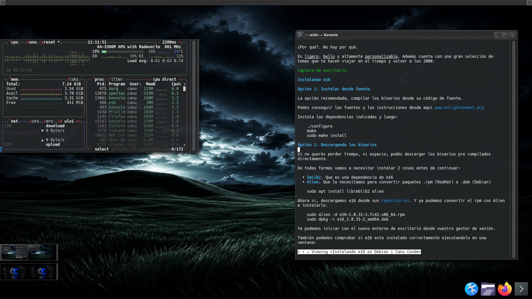Switch to next network interface with n→
The image size is (532, 299).
click(x=78, y=121)
